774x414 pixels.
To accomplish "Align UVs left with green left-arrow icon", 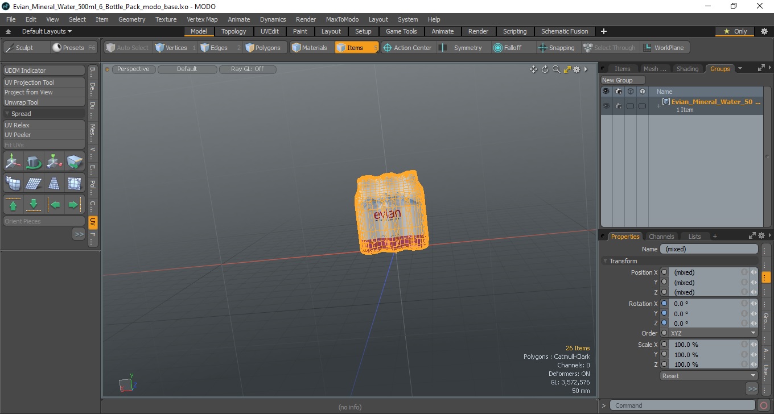I will [x=54, y=205].
